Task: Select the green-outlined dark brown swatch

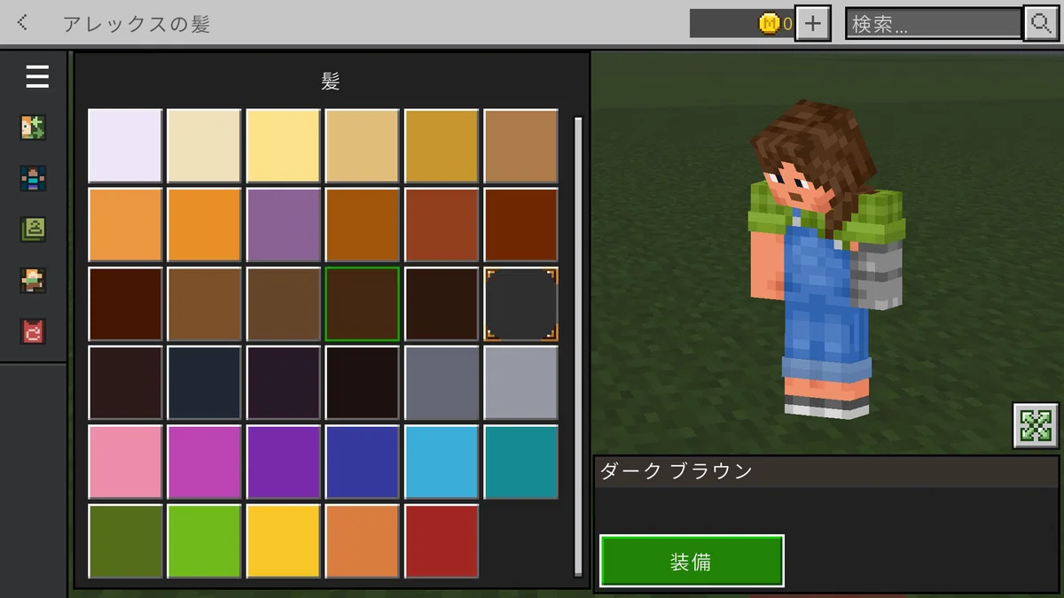Action: pyautogui.click(x=362, y=304)
